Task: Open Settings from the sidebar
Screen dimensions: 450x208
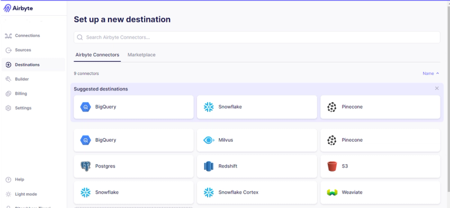Action: (x=34, y=108)
